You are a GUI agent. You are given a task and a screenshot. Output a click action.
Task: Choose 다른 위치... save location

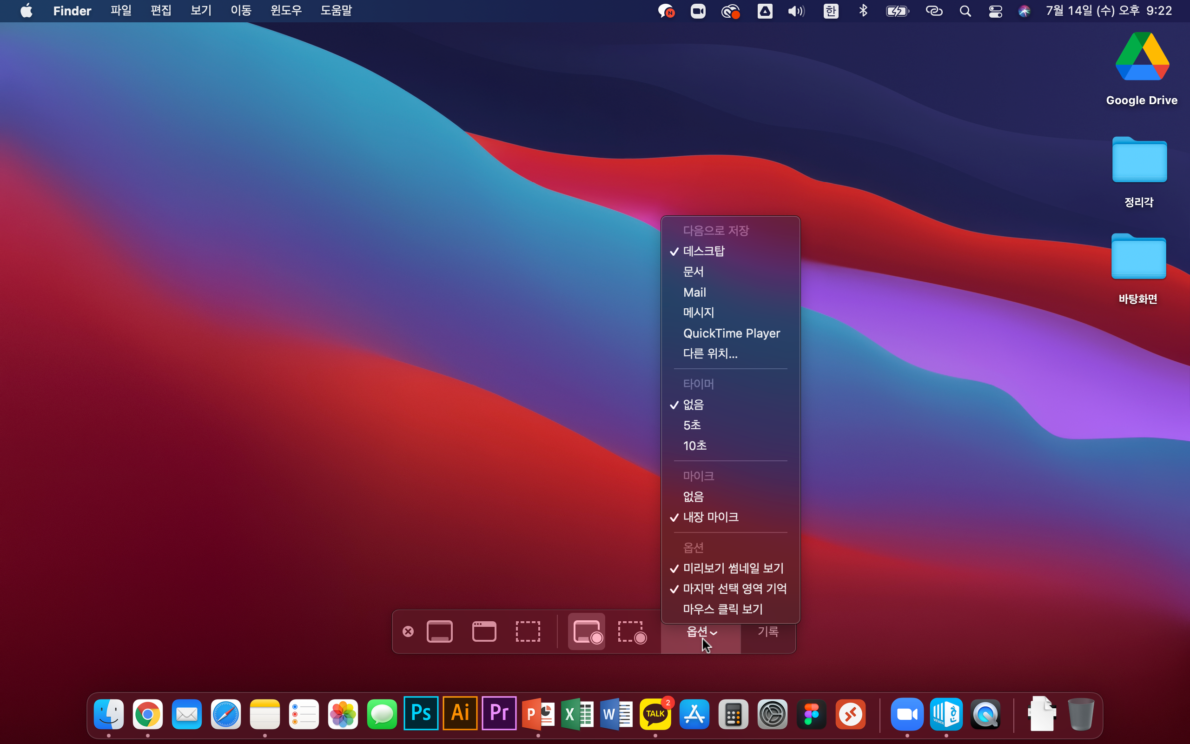710,354
